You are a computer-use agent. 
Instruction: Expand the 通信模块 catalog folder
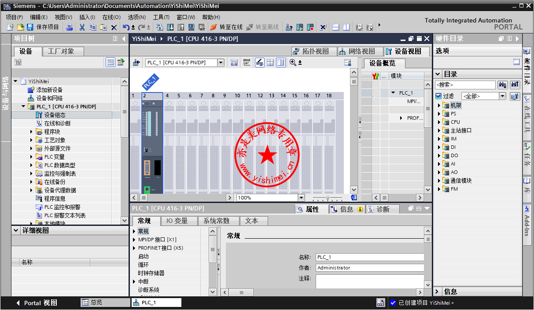tap(439, 181)
